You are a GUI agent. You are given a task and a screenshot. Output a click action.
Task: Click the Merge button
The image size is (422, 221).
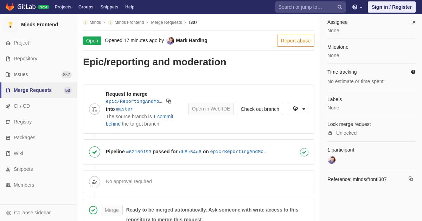click(112, 210)
